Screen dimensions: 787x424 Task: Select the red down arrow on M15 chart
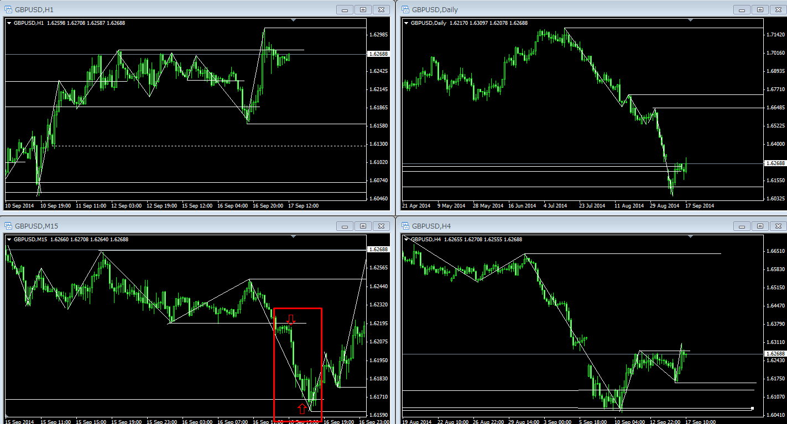[x=291, y=319]
